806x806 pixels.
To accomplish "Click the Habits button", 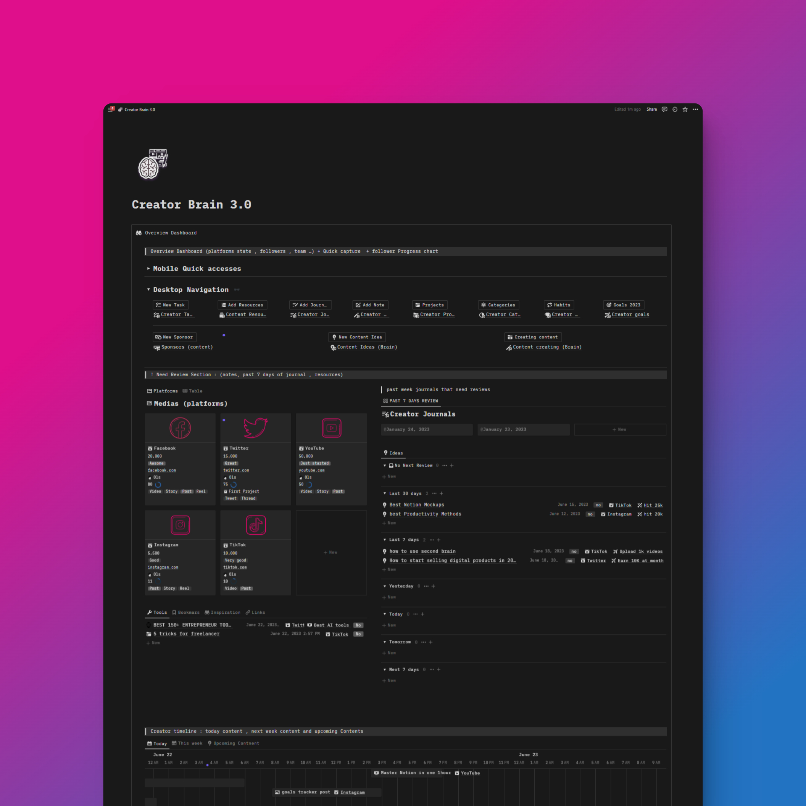I will [559, 305].
